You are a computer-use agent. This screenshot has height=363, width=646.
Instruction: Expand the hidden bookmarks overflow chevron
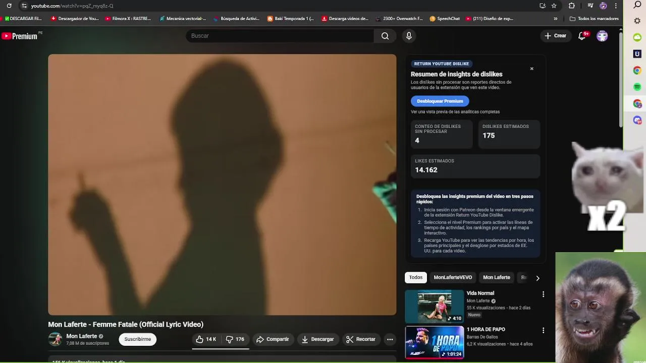click(556, 19)
